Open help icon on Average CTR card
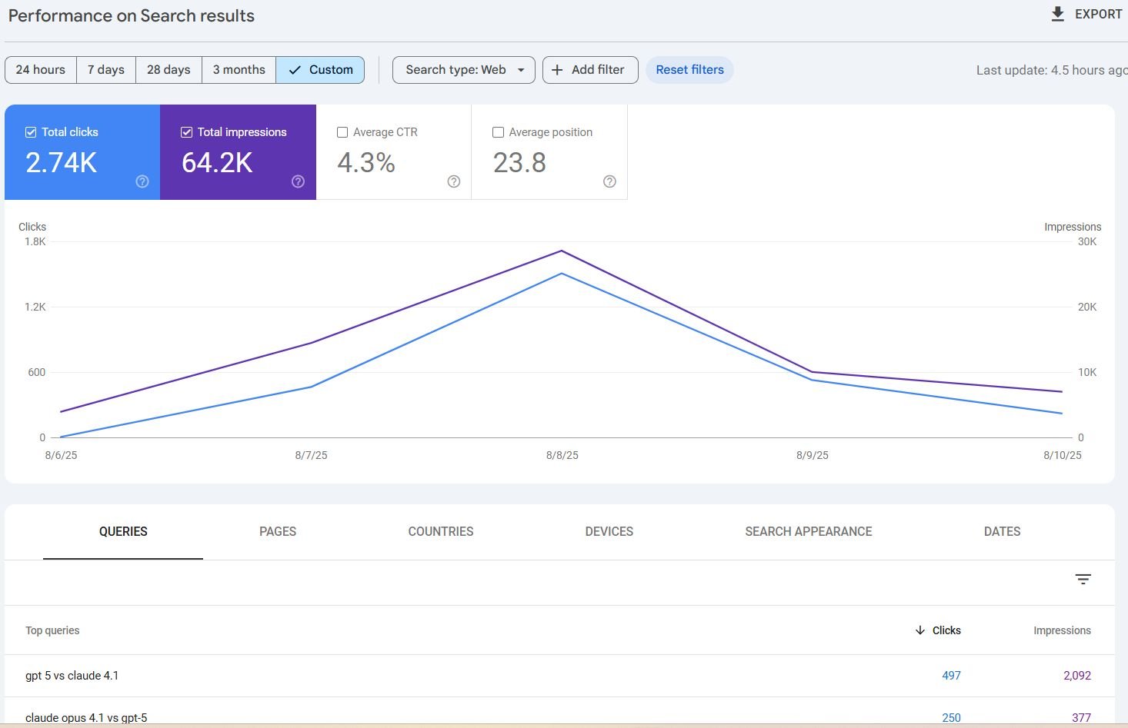The width and height of the screenshot is (1128, 728). (454, 181)
